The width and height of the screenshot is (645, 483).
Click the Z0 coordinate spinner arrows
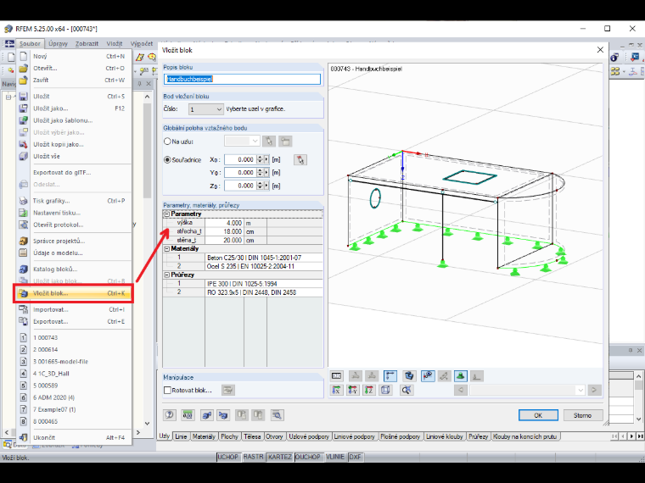tap(260, 186)
